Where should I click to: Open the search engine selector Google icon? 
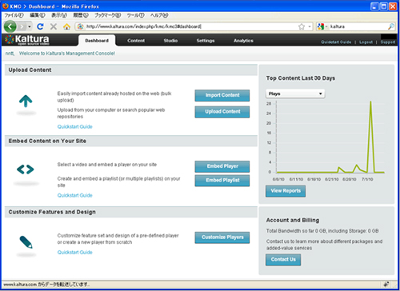321,26
